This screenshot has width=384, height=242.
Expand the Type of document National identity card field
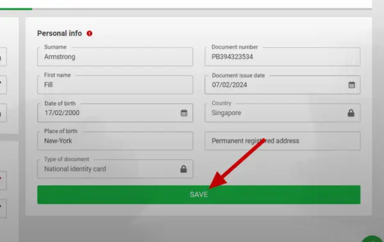tap(115, 169)
